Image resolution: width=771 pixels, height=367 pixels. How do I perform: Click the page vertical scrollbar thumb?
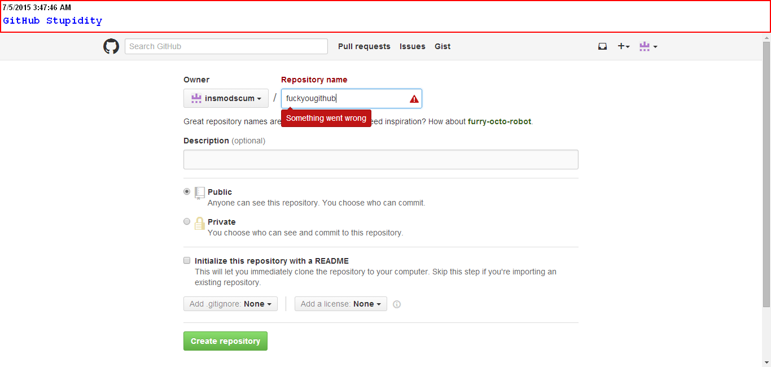click(766, 175)
